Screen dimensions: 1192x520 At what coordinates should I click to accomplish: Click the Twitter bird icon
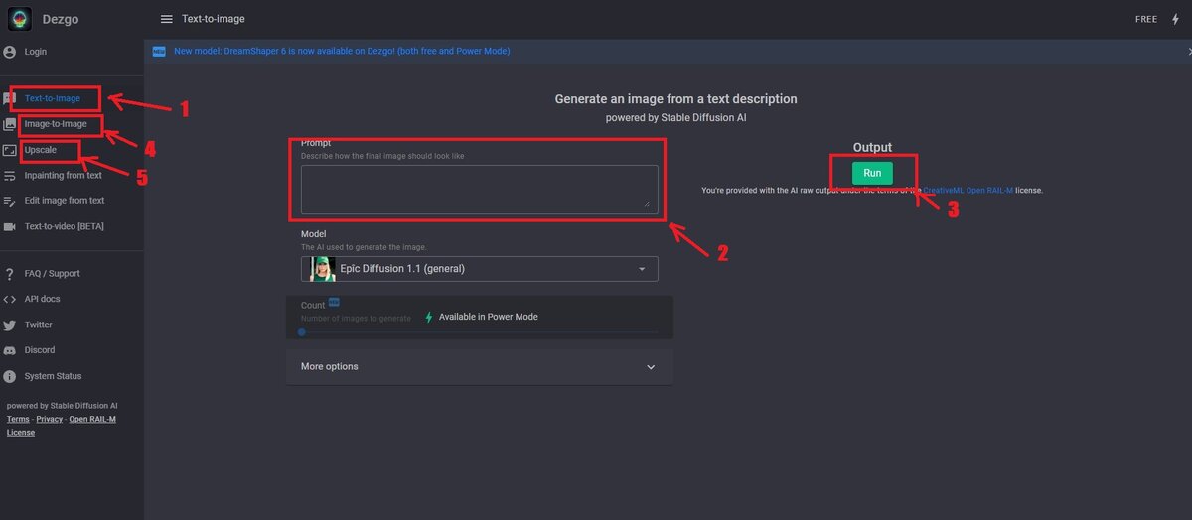10,325
